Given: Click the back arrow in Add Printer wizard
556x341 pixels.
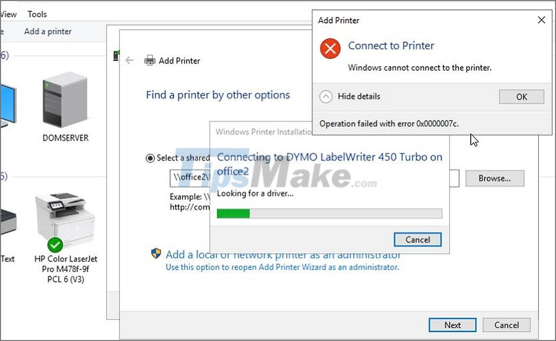Looking at the screenshot, I should [130, 60].
